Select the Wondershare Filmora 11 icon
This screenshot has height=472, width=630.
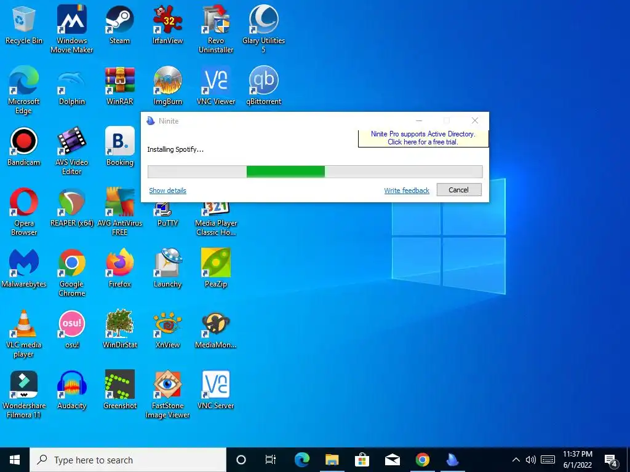[x=24, y=395]
